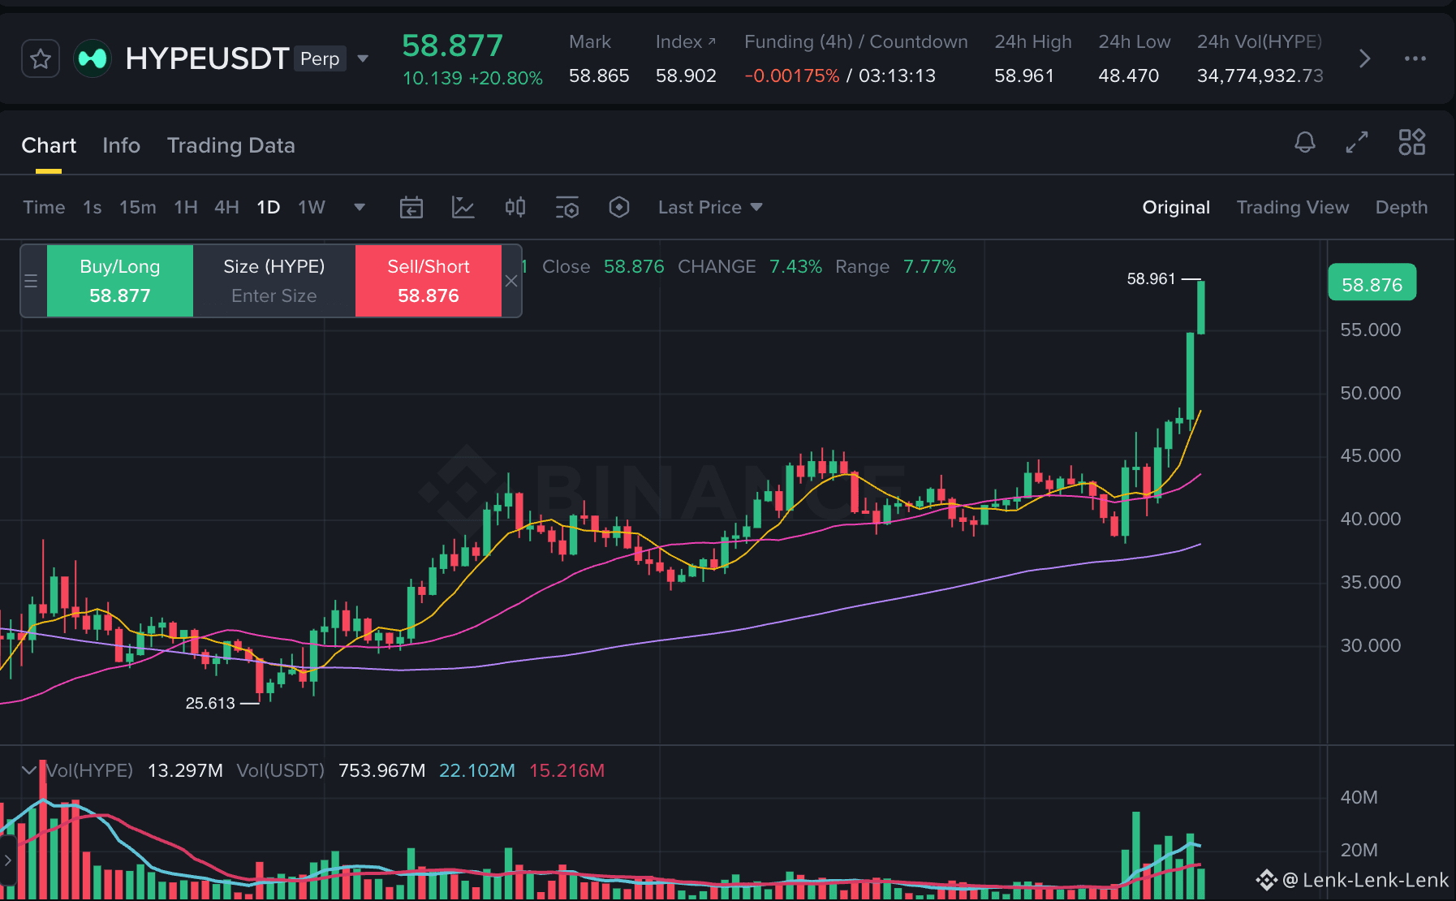Screen dimensions: 1456x901
Task: Click the Perp contract label
Action: (x=320, y=58)
